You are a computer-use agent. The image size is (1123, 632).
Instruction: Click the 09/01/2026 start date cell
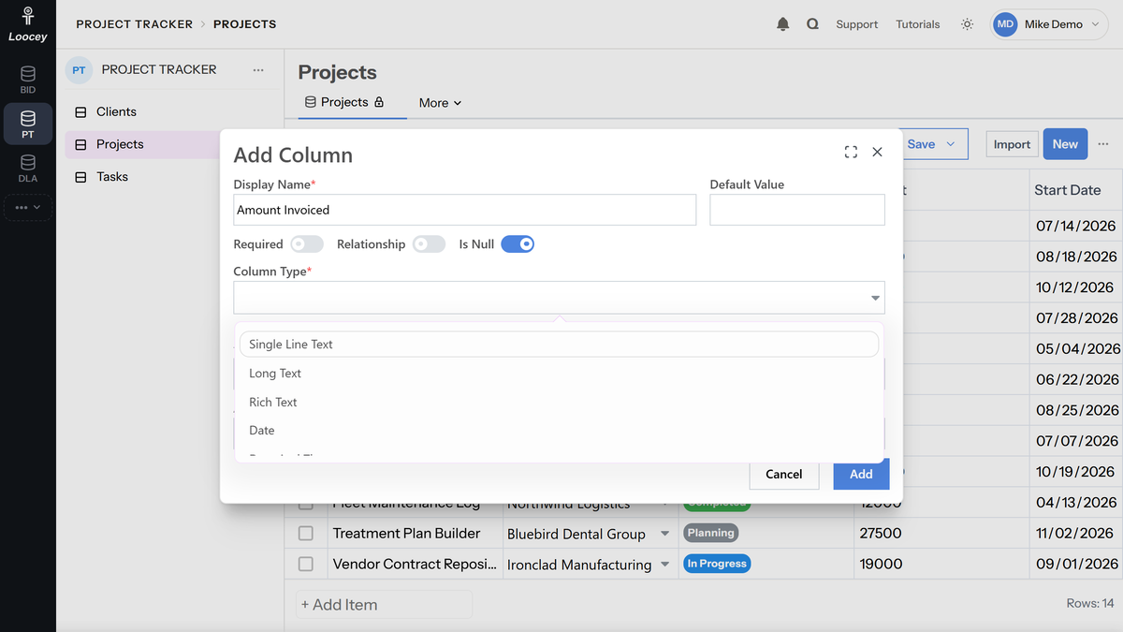point(1077,565)
